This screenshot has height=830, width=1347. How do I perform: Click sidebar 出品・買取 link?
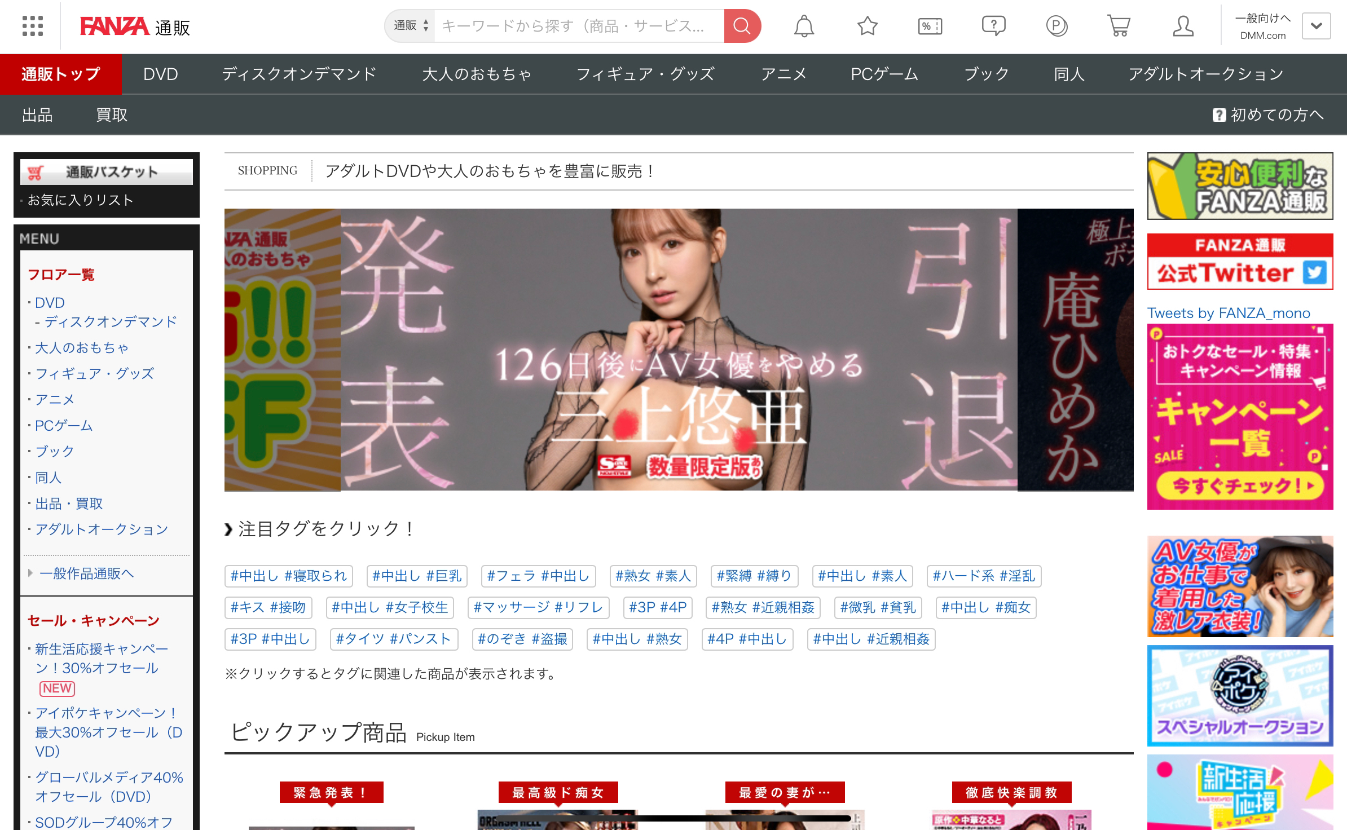pos(69,504)
